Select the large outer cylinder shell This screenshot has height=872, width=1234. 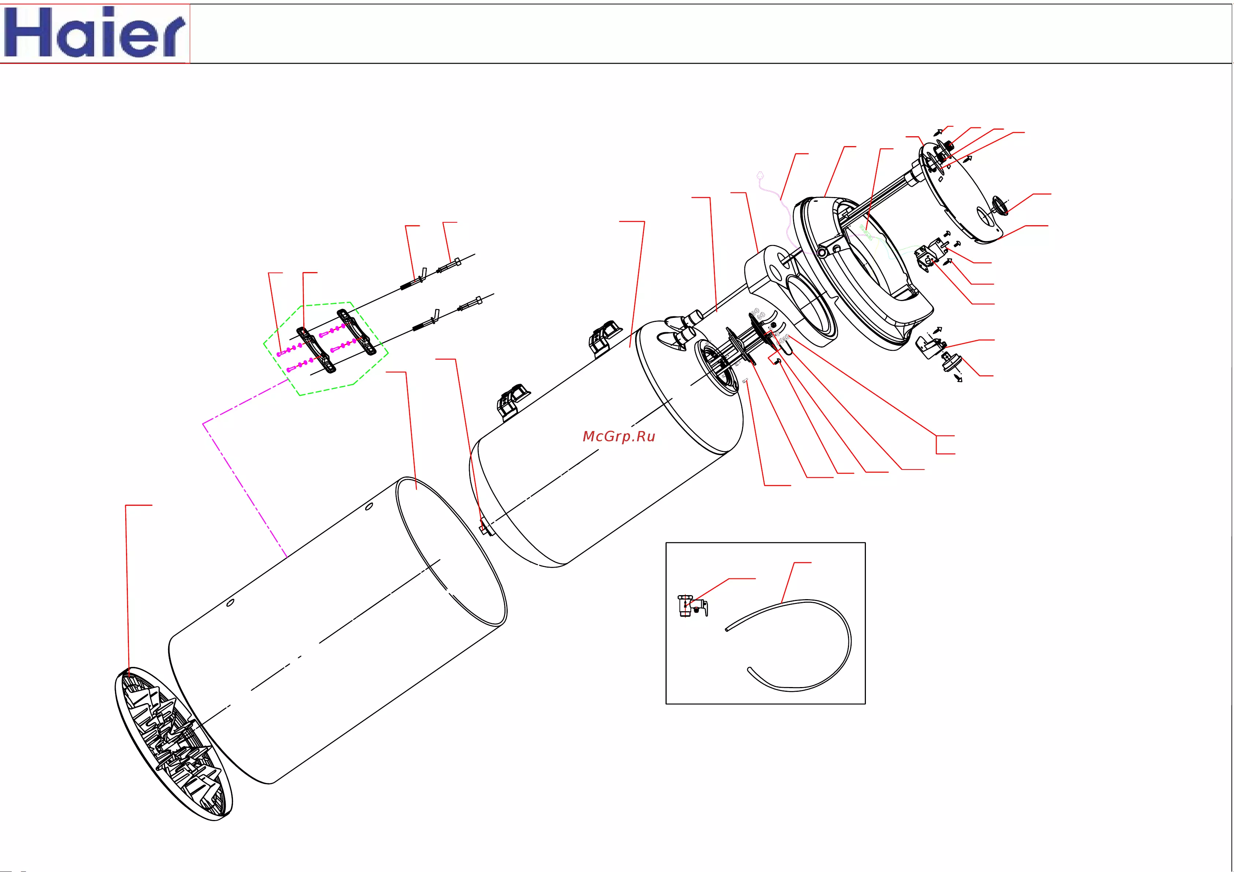tap(338, 630)
